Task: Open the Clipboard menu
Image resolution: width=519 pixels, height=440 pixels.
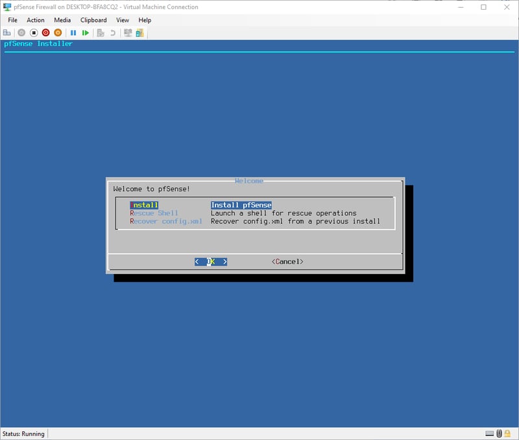Action: tap(93, 20)
